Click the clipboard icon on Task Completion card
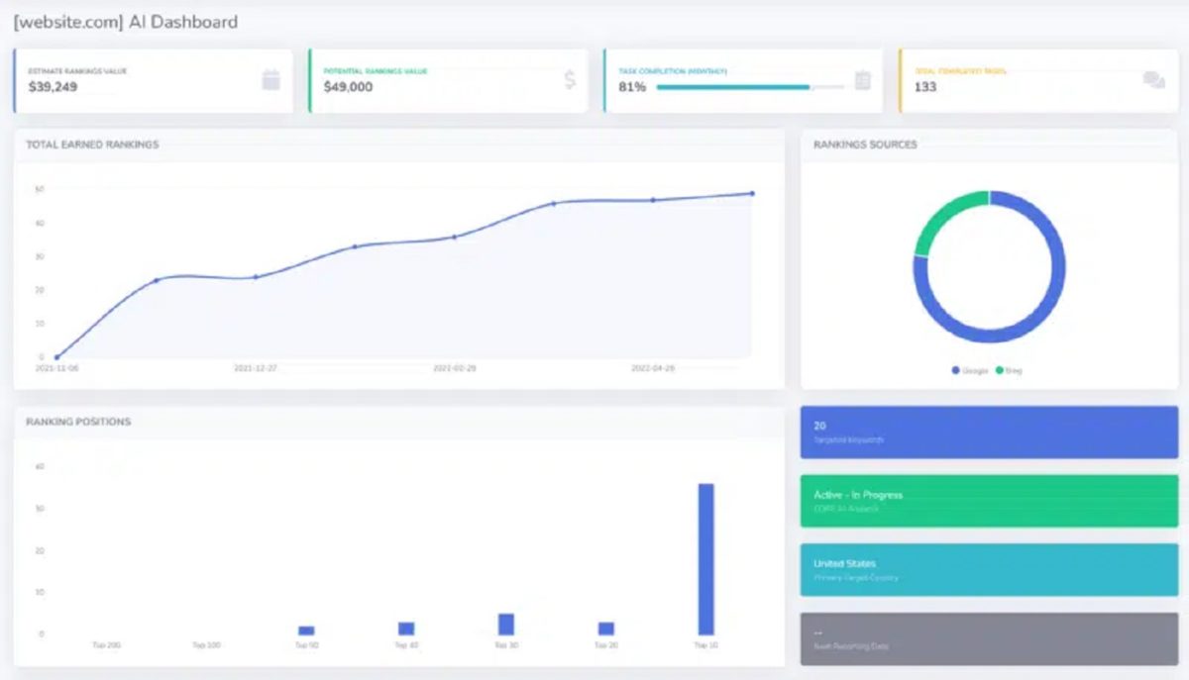Screen dimensions: 1189x680 click(x=862, y=80)
